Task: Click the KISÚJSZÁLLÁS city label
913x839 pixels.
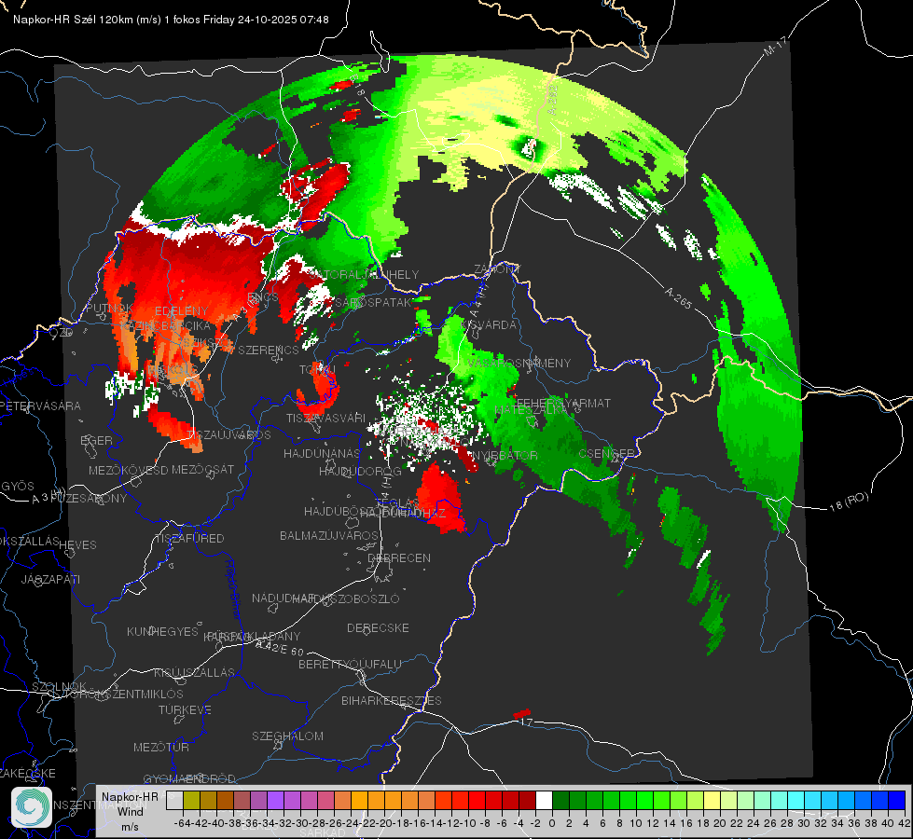Action: tap(194, 672)
